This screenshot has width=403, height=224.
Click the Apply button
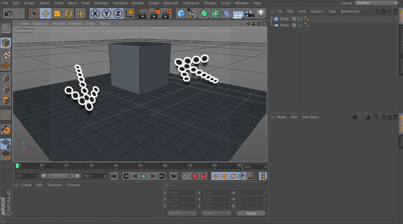(251, 213)
